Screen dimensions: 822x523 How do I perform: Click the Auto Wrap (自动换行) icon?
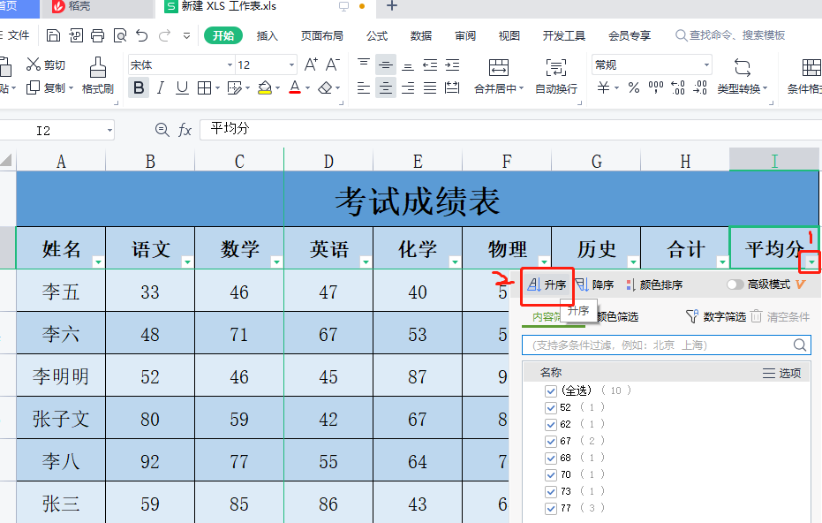pyautogui.click(x=555, y=68)
